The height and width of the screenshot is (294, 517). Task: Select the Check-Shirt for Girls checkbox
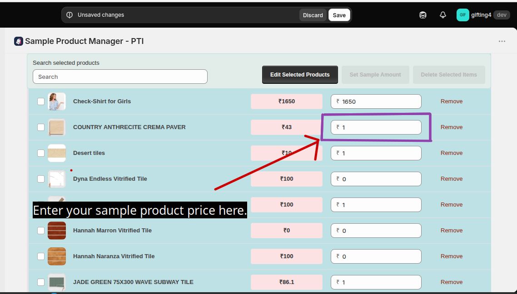point(41,101)
